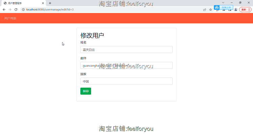This screenshot has height=134, width=253.
Task: Close the 用户管理程序 tab
Action: click(x=43, y=3)
